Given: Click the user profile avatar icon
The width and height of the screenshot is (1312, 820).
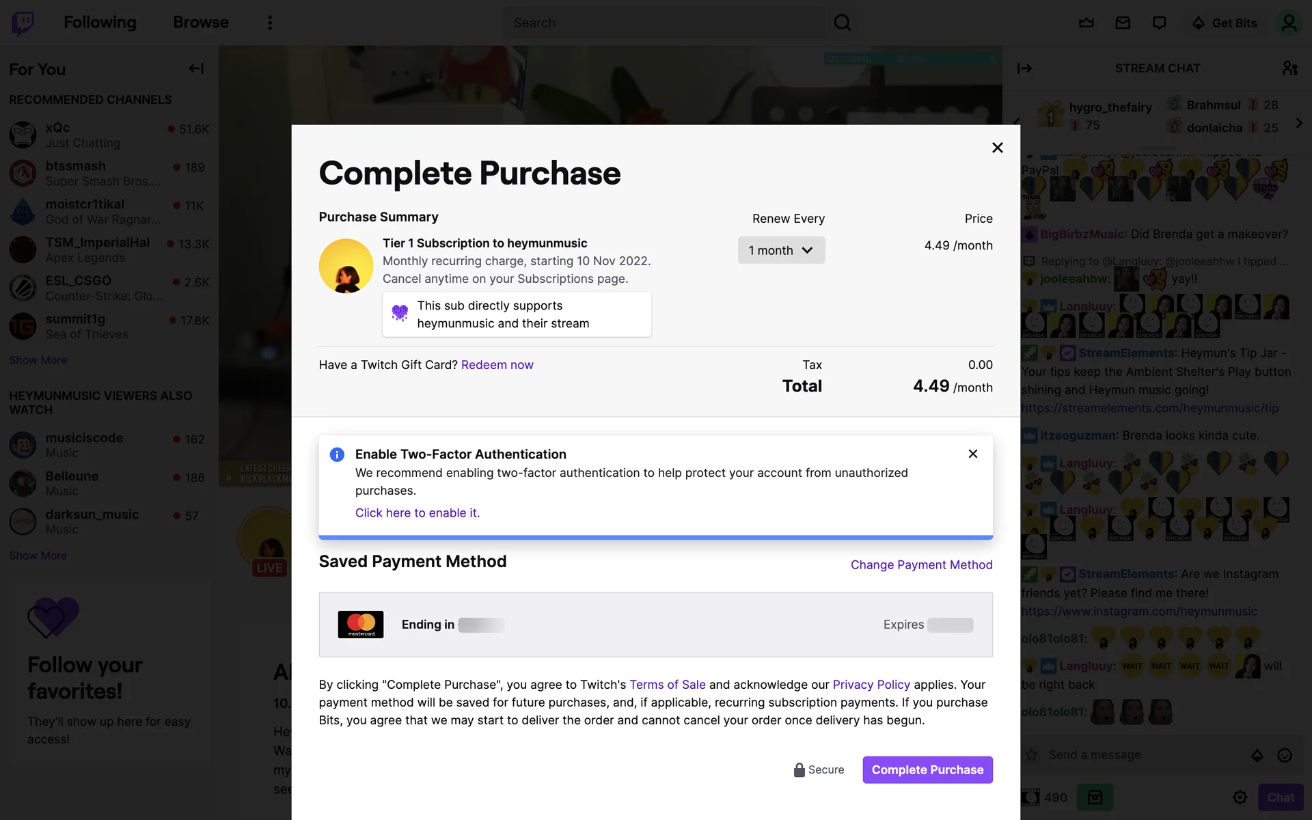Looking at the screenshot, I should [x=1289, y=23].
